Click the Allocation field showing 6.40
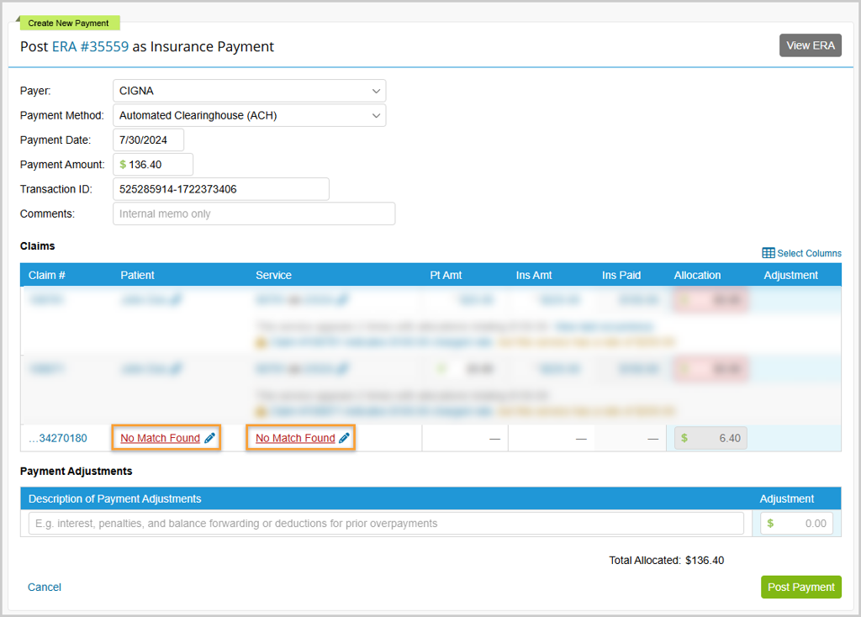861x617 pixels. pyautogui.click(x=710, y=438)
